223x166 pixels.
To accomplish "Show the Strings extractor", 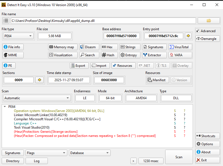I will coord(130,47).
